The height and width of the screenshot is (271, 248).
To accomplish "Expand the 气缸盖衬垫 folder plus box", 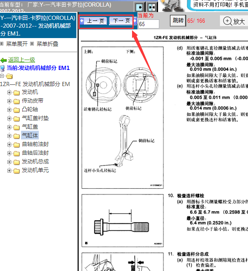I will [9, 119].
